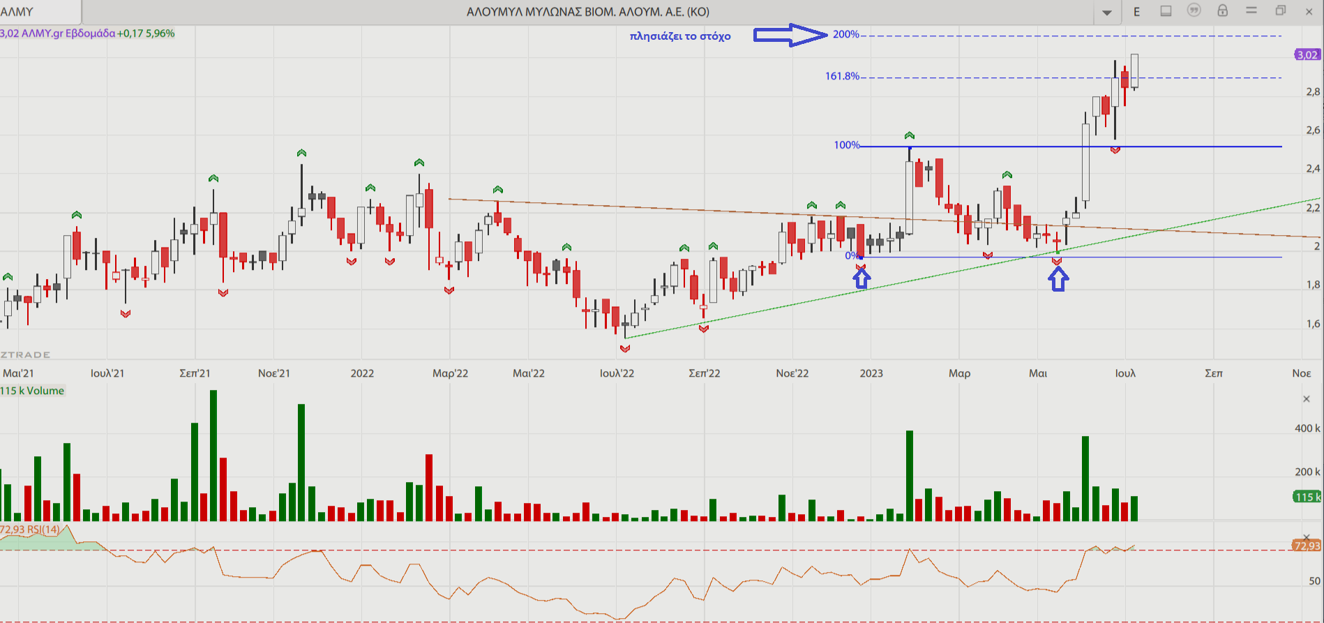The width and height of the screenshot is (1324, 623).
Task: Select the latest white weekly candle
Action: (x=1135, y=70)
